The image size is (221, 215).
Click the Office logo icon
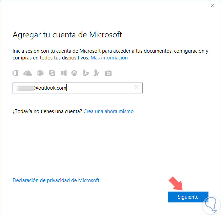[15, 73]
